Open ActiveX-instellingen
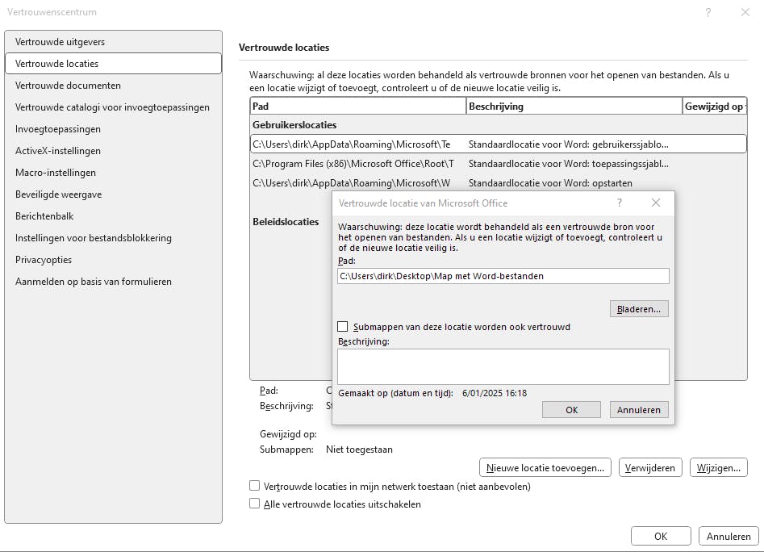 [x=113, y=151]
